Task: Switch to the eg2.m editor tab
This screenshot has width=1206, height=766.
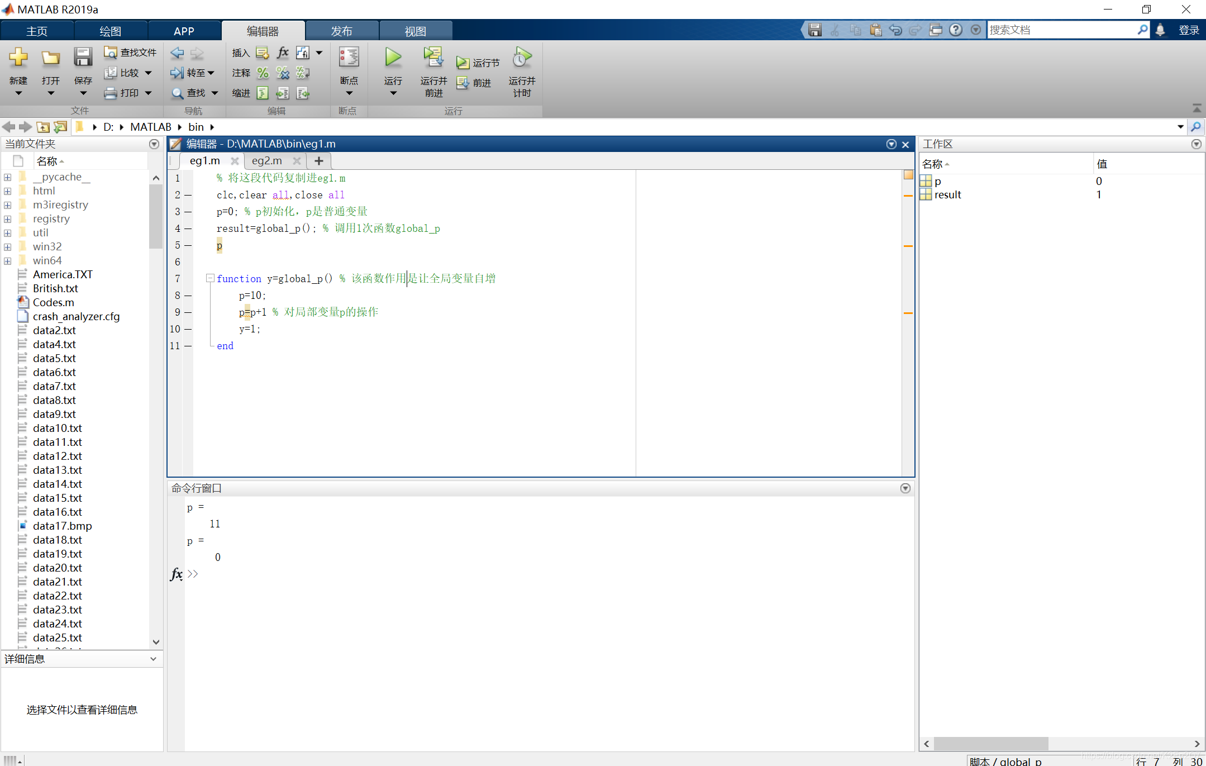Action: (267, 161)
